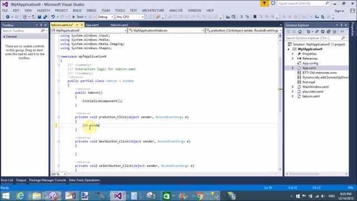Image resolution: width=357 pixels, height=201 pixels.
Task: Toggle the bookmark icon in toolbar
Action: [255, 17]
